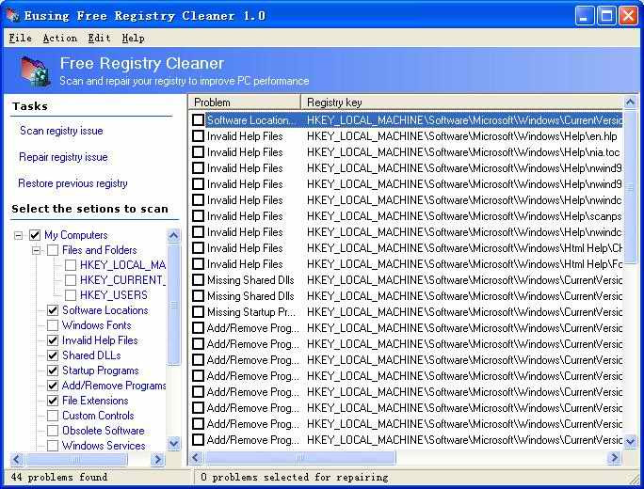Click the Restore previous registry link
This screenshot has height=489, width=644.
point(72,183)
